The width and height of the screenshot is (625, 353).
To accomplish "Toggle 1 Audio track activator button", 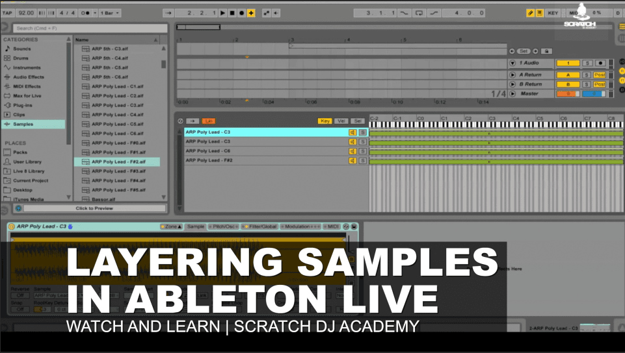I will coord(568,63).
